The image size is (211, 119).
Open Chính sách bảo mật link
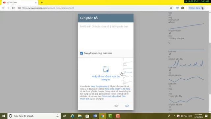(x=110, y=96)
